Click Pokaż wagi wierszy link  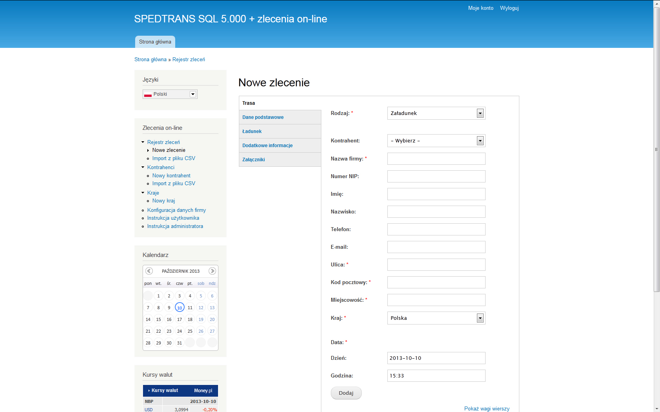coord(487,408)
